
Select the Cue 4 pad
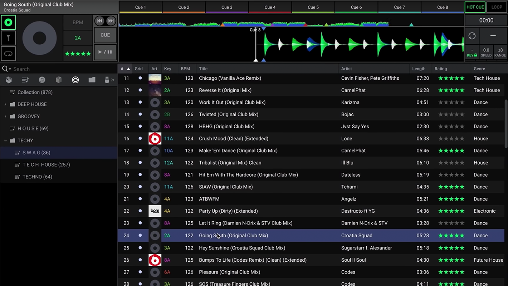[x=270, y=7]
